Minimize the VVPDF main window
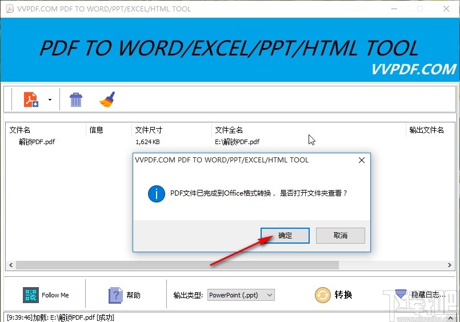 (x=394, y=9)
